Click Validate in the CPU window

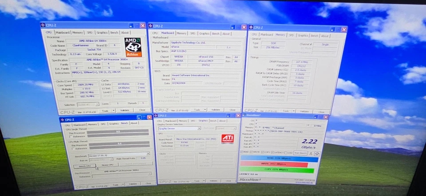click(125, 110)
